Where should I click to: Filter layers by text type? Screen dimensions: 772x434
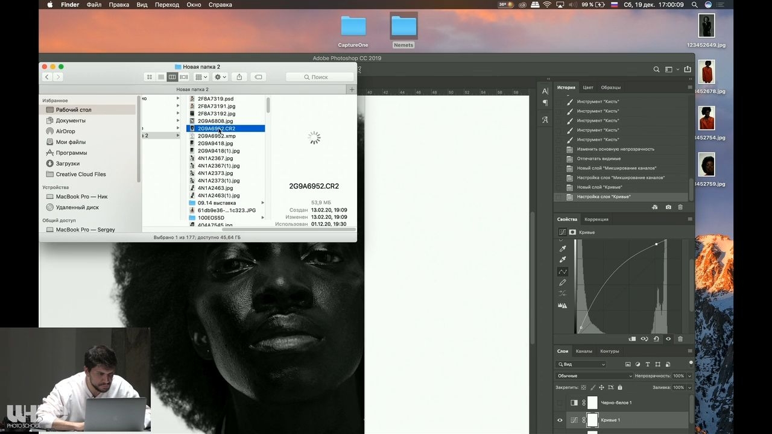[648, 365]
